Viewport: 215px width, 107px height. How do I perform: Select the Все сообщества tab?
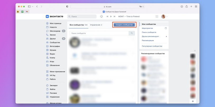point(78,25)
